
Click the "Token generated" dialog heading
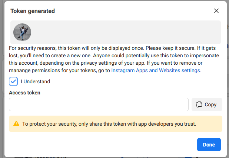point(33,11)
